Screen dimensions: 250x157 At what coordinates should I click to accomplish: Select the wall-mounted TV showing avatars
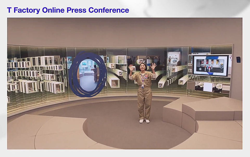(x=210, y=65)
